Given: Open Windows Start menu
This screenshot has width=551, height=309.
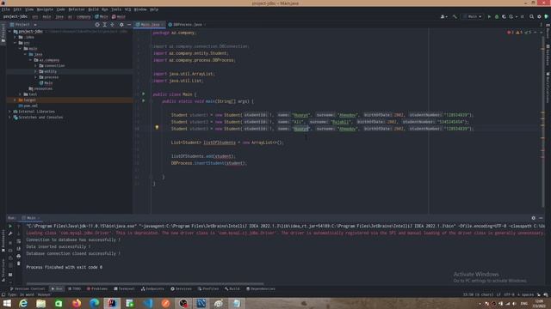Looking at the screenshot, I should coord(7,303).
